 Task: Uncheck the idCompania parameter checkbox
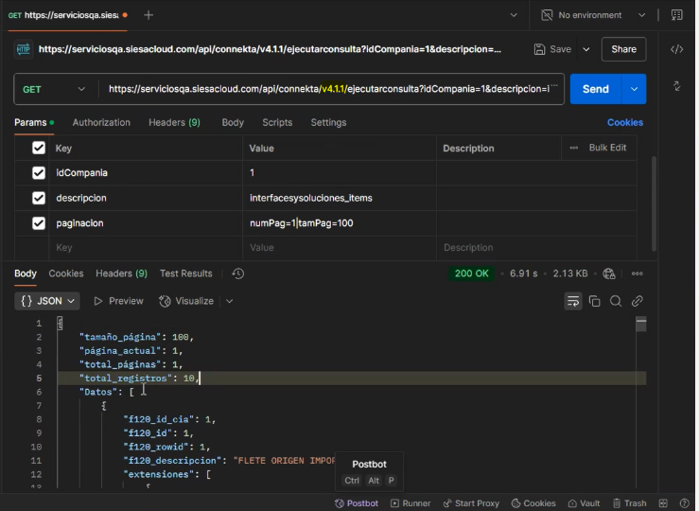39,173
